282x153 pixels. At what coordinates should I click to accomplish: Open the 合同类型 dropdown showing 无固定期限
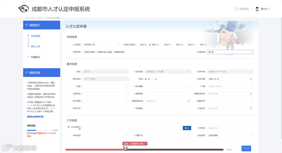pos(230,135)
